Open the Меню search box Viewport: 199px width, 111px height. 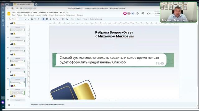point(13,19)
